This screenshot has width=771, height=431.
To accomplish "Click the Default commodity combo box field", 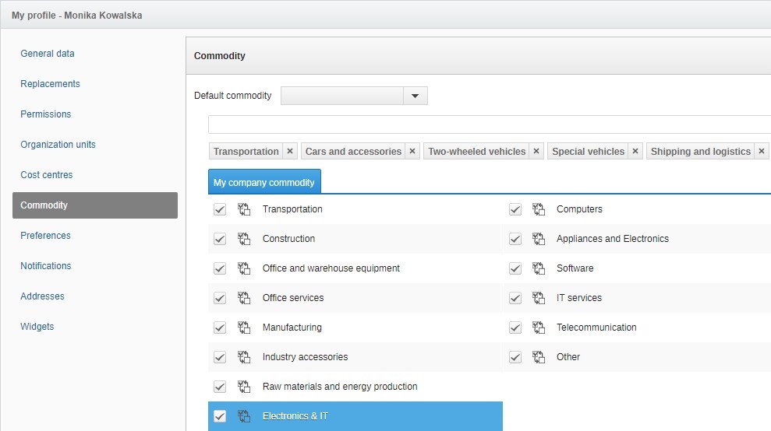I will tap(342, 96).
